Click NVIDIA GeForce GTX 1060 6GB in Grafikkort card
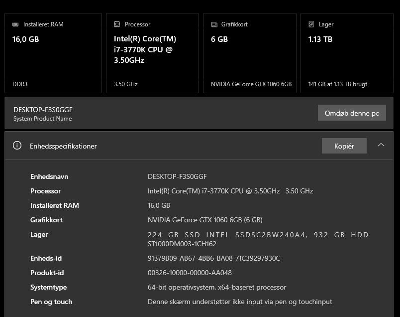 251,84
